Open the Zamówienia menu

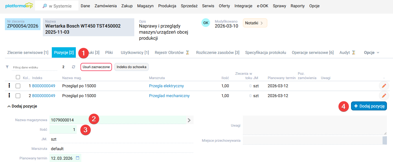click(x=106, y=6)
